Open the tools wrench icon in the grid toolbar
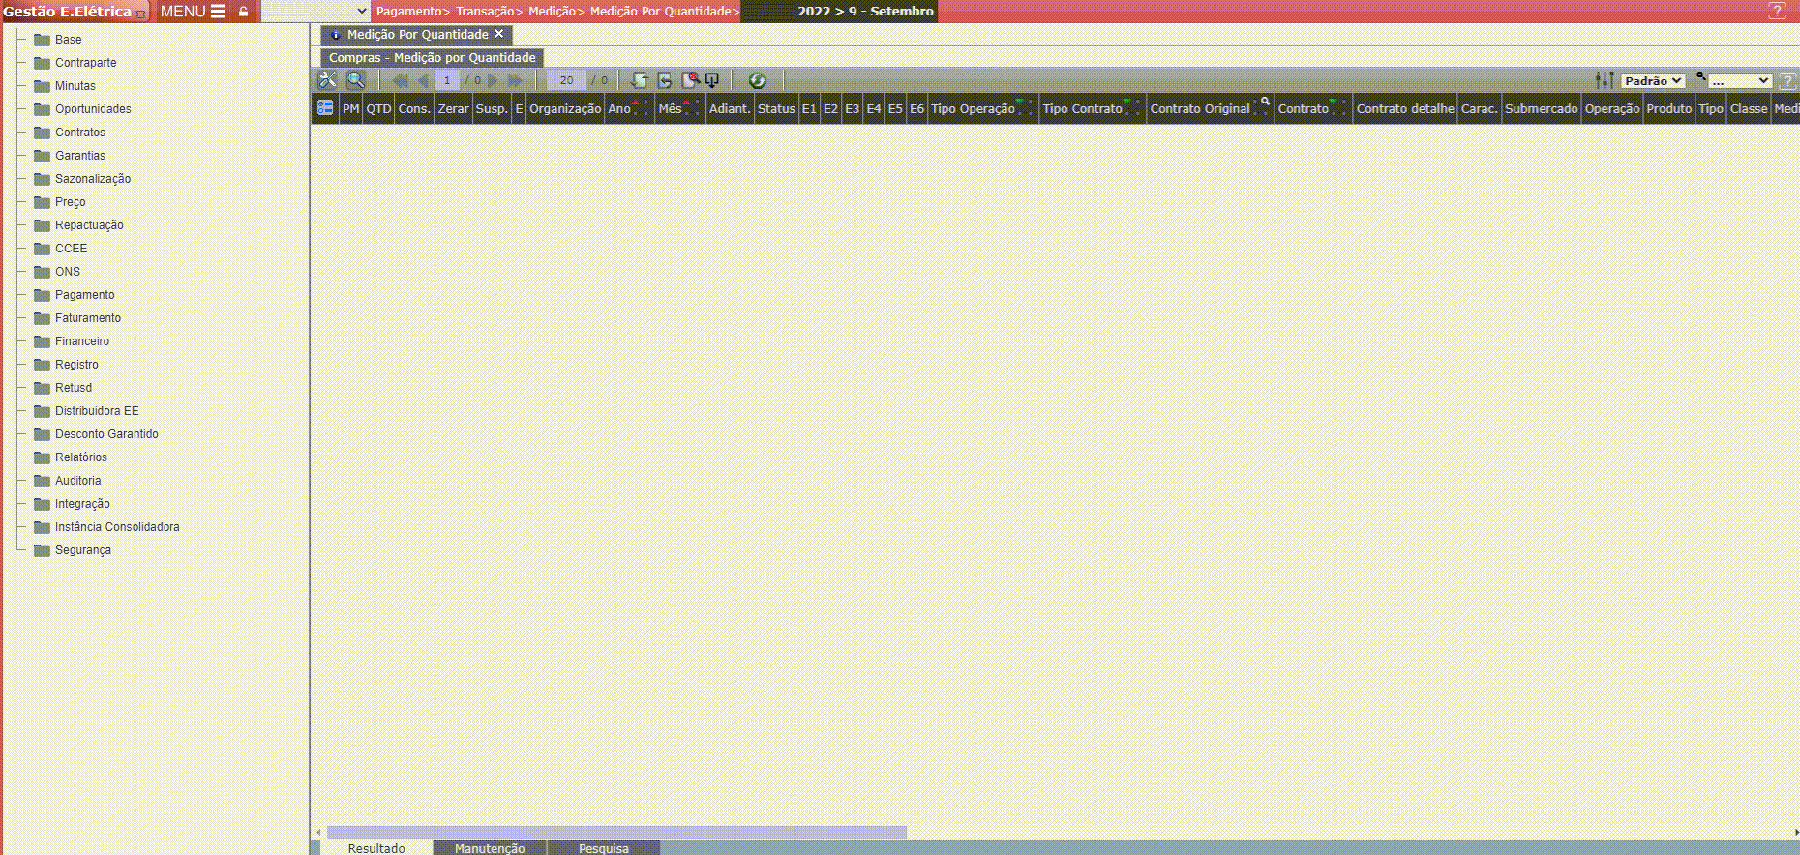 coord(328,80)
